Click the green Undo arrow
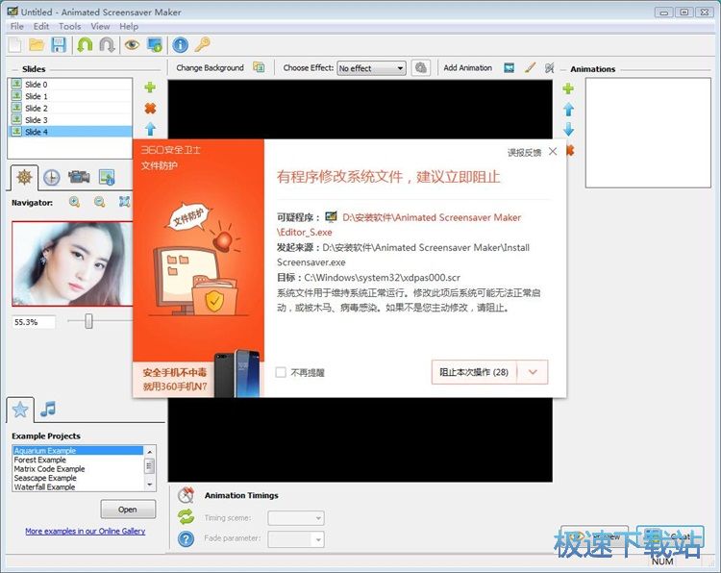The image size is (721, 573). point(85,44)
